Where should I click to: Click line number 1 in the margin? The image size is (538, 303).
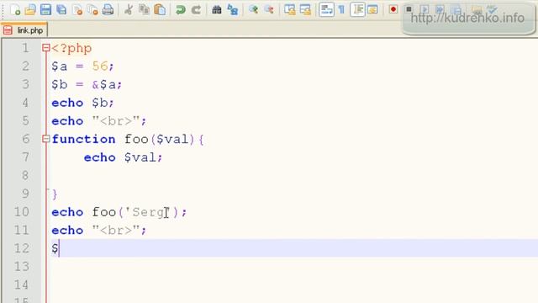tap(25, 48)
